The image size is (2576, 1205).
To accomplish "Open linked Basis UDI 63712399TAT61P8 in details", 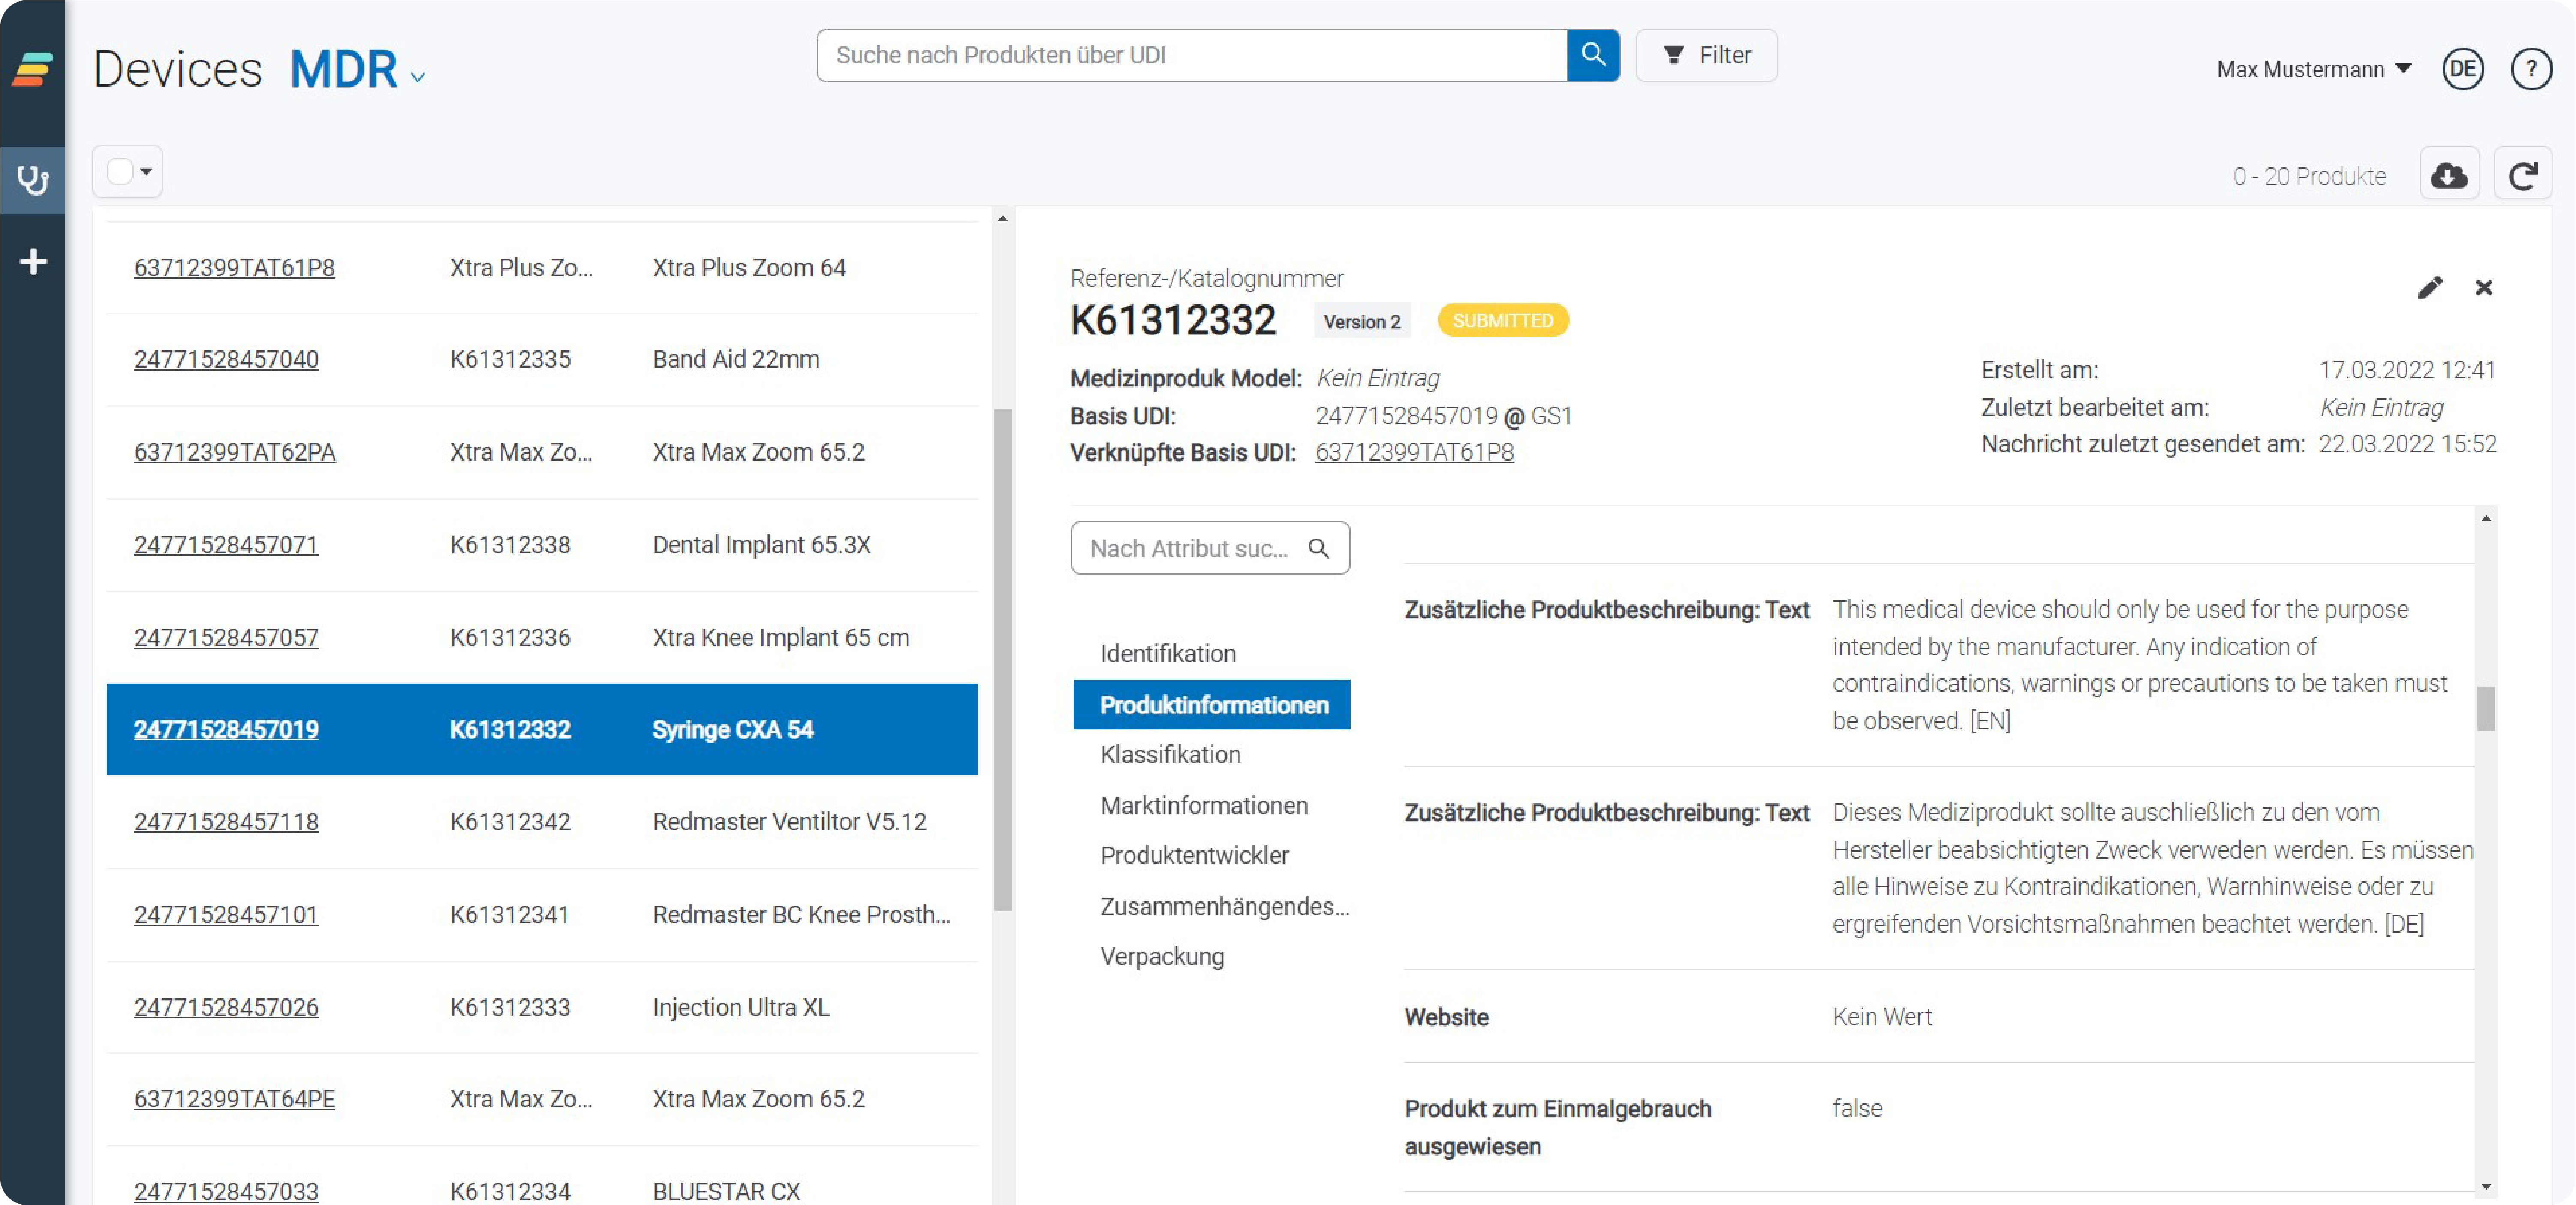I will [1414, 453].
